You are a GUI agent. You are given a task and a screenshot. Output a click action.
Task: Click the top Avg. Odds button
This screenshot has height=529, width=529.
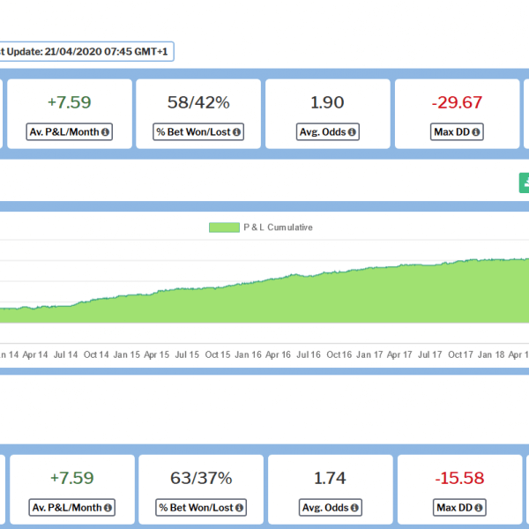pyautogui.click(x=328, y=132)
